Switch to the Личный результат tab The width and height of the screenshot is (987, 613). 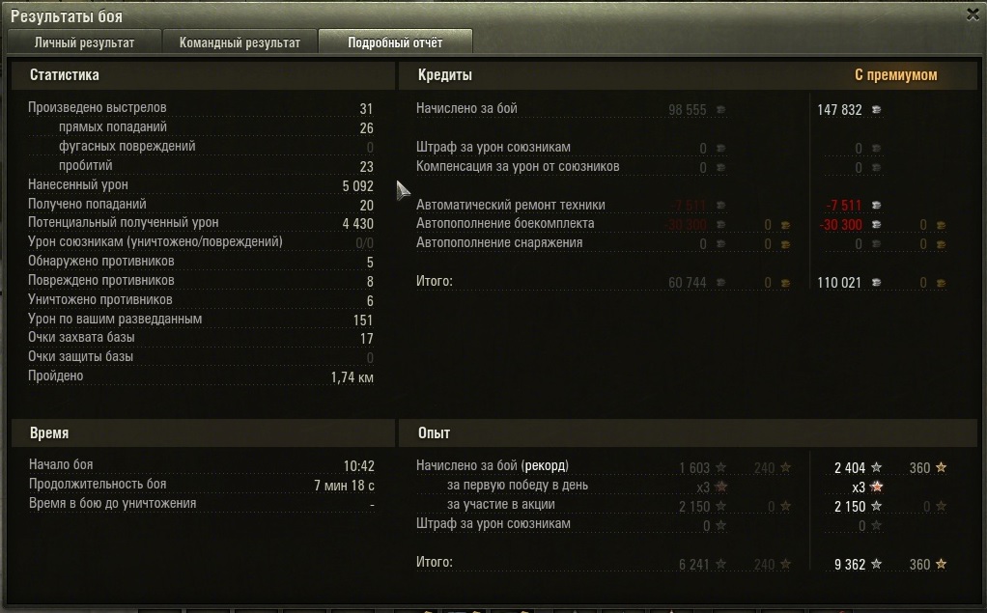(x=84, y=42)
